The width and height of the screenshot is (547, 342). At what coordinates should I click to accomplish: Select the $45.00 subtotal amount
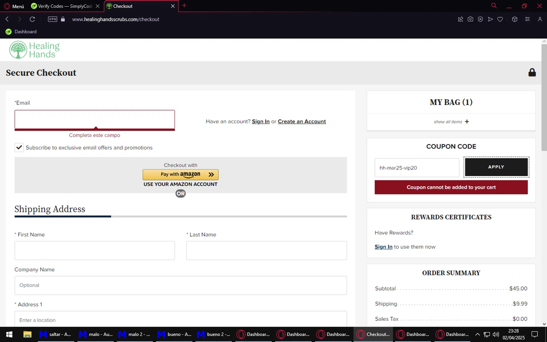pyautogui.click(x=518, y=288)
